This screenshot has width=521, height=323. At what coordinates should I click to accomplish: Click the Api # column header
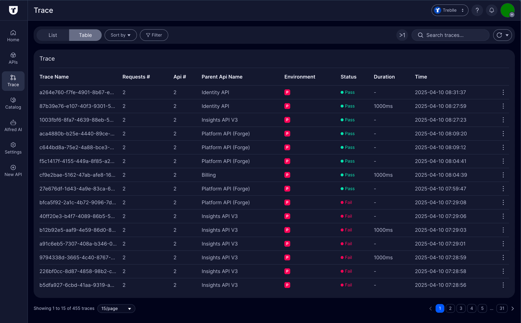[x=180, y=77]
